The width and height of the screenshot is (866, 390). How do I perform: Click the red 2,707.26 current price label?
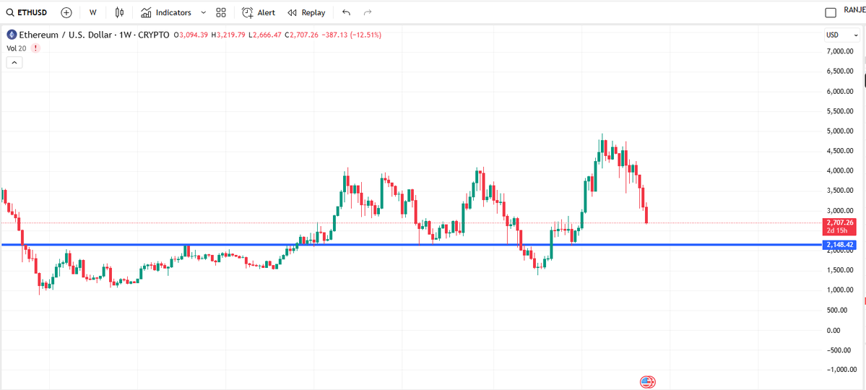click(x=839, y=226)
